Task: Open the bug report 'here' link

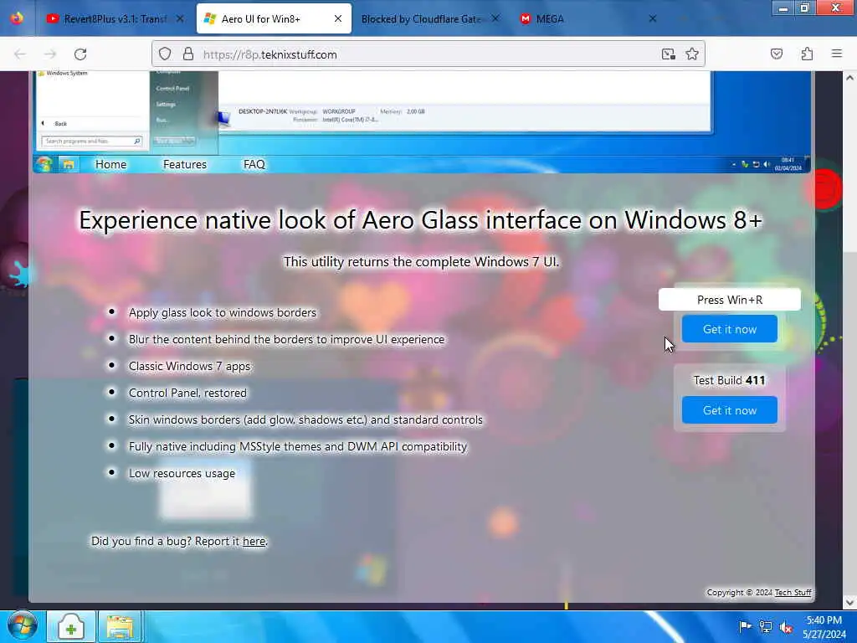Action: (254, 542)
